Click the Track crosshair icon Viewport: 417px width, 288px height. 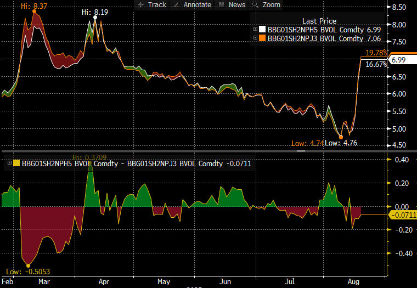[141, 5]
